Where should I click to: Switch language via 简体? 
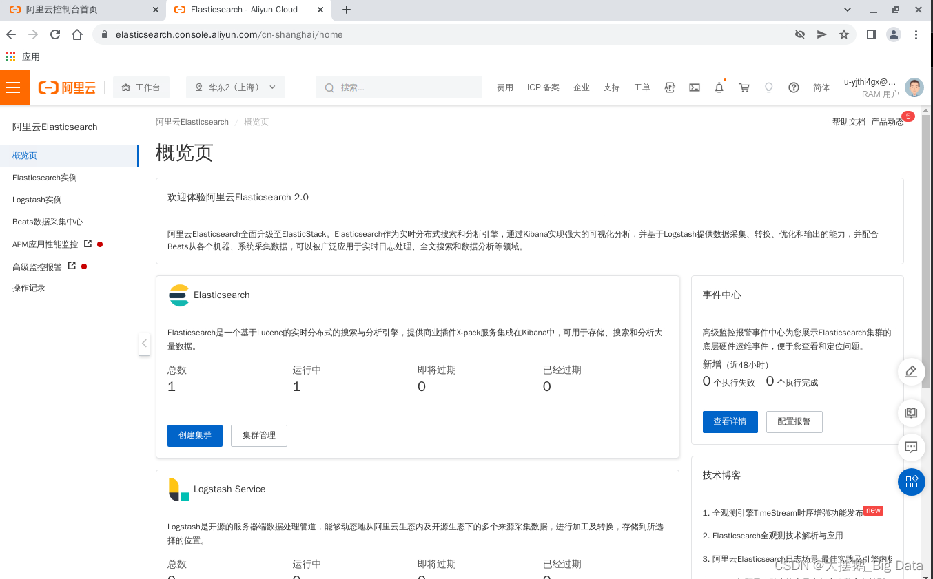821,87
